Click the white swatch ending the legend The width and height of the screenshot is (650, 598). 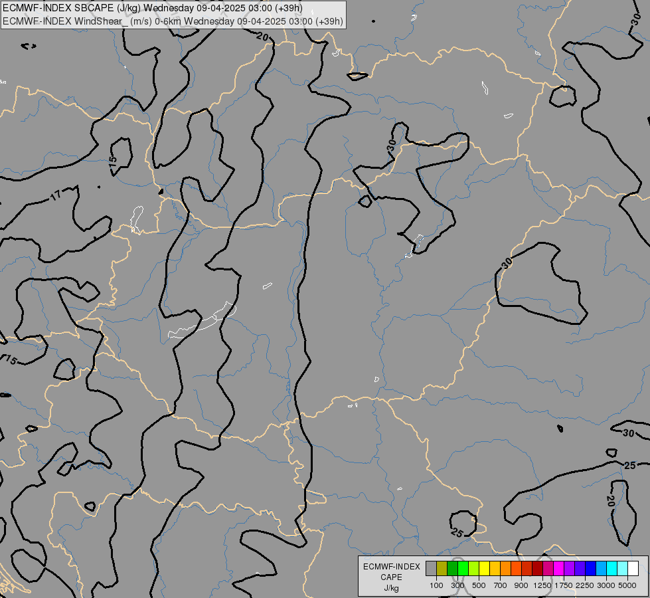click(x=633, y=569)
